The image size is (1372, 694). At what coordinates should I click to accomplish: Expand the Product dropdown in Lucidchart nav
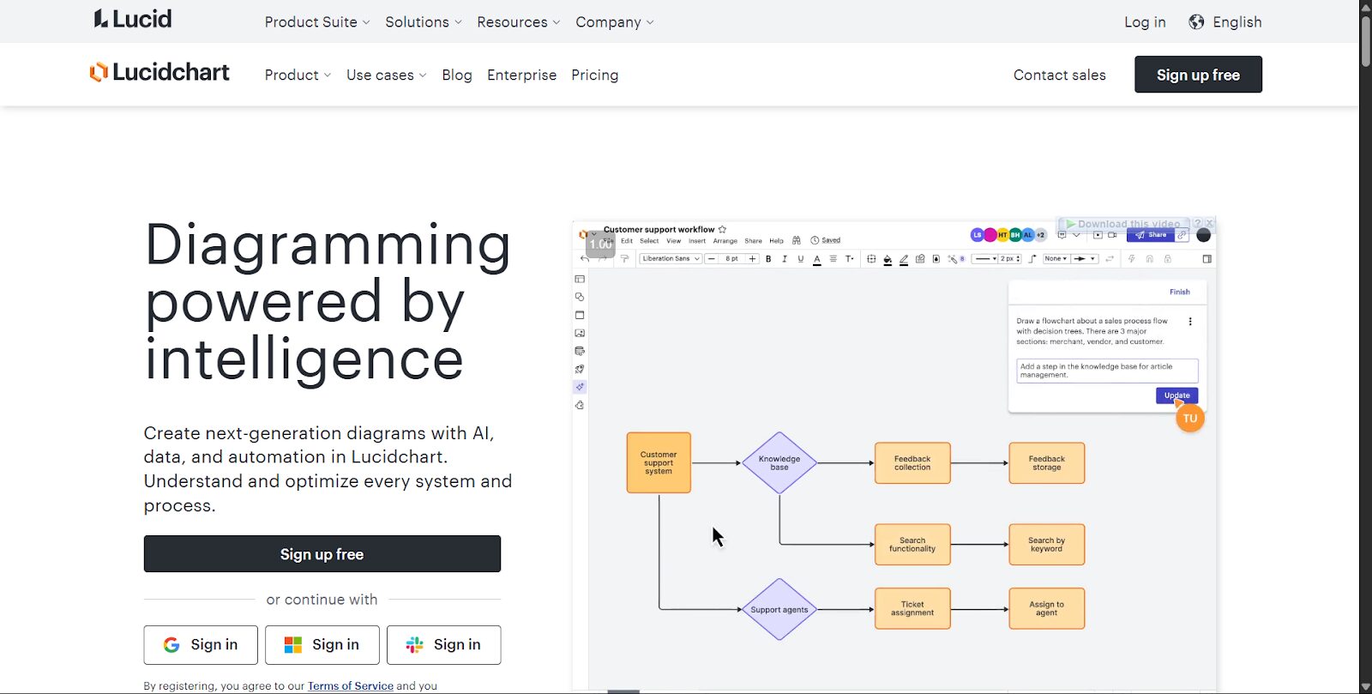coord(298,75)
